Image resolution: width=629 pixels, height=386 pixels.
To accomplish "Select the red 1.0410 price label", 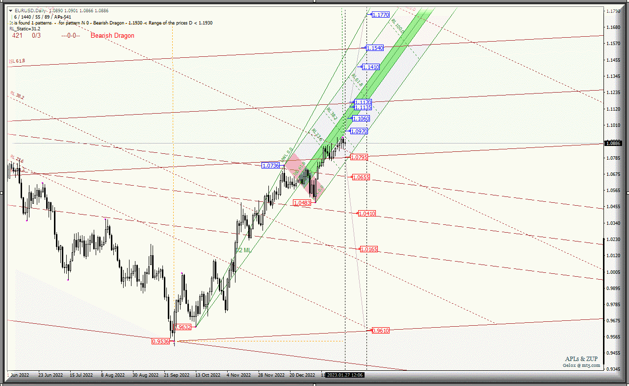I will click(367, 214).
